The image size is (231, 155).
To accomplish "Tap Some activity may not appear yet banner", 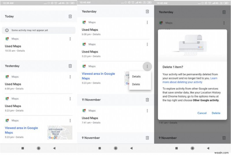I will [x=38, y=30].
